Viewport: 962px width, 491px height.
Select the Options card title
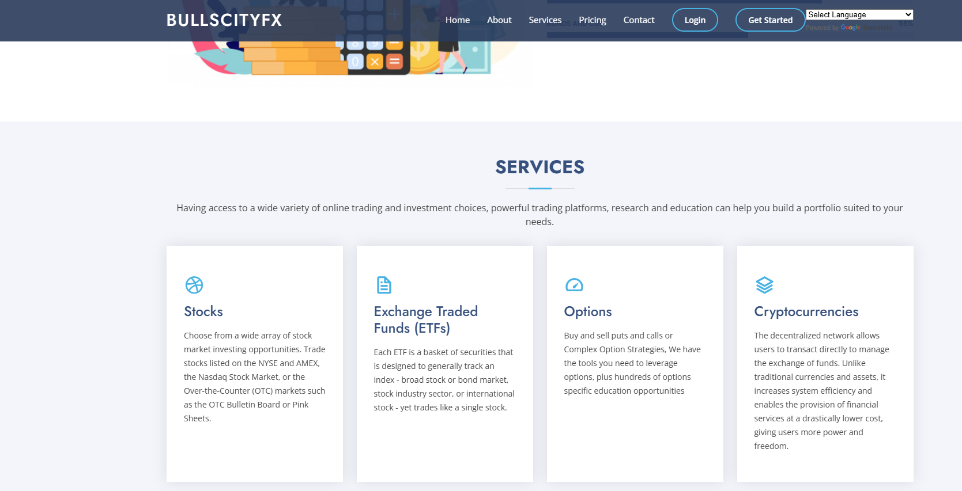pos(587,311)
